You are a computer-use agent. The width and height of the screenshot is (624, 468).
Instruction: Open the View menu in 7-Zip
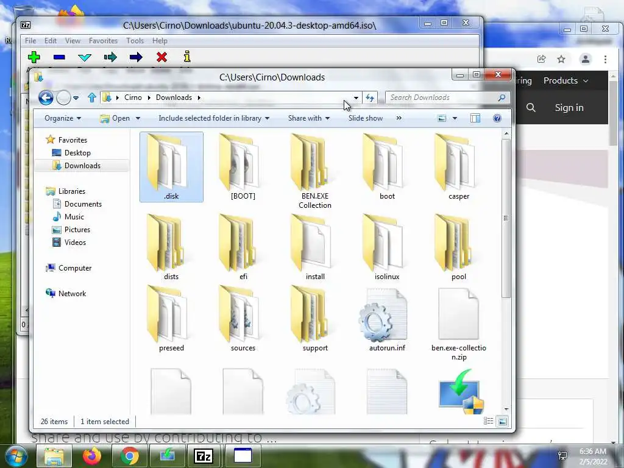[x=73, y=41]
